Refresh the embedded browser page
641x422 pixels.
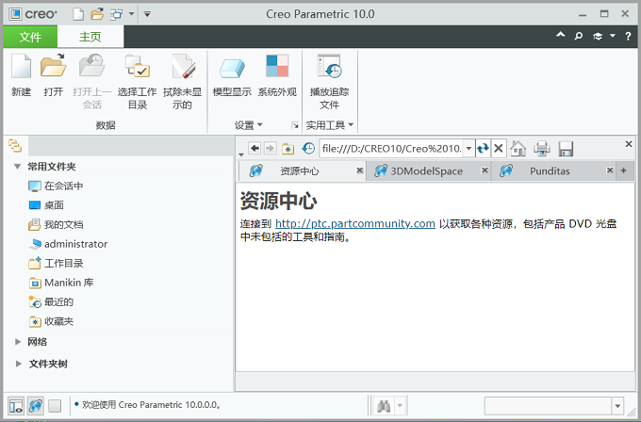pyautogui.click(x=483, y=149)
